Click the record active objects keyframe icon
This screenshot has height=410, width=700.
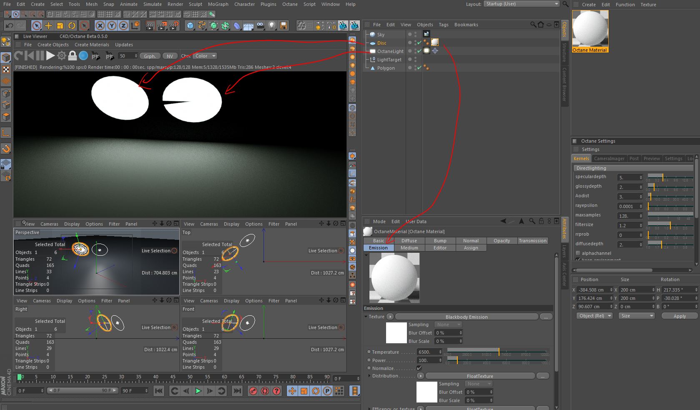(253, 391)
